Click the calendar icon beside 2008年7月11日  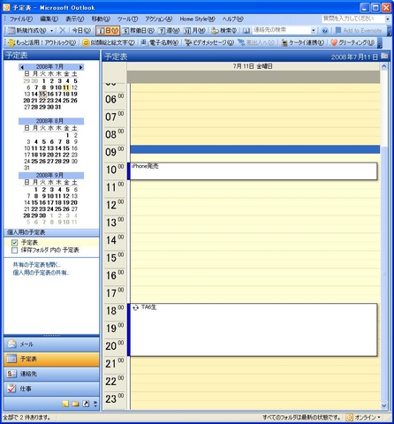tap(384, 56)
